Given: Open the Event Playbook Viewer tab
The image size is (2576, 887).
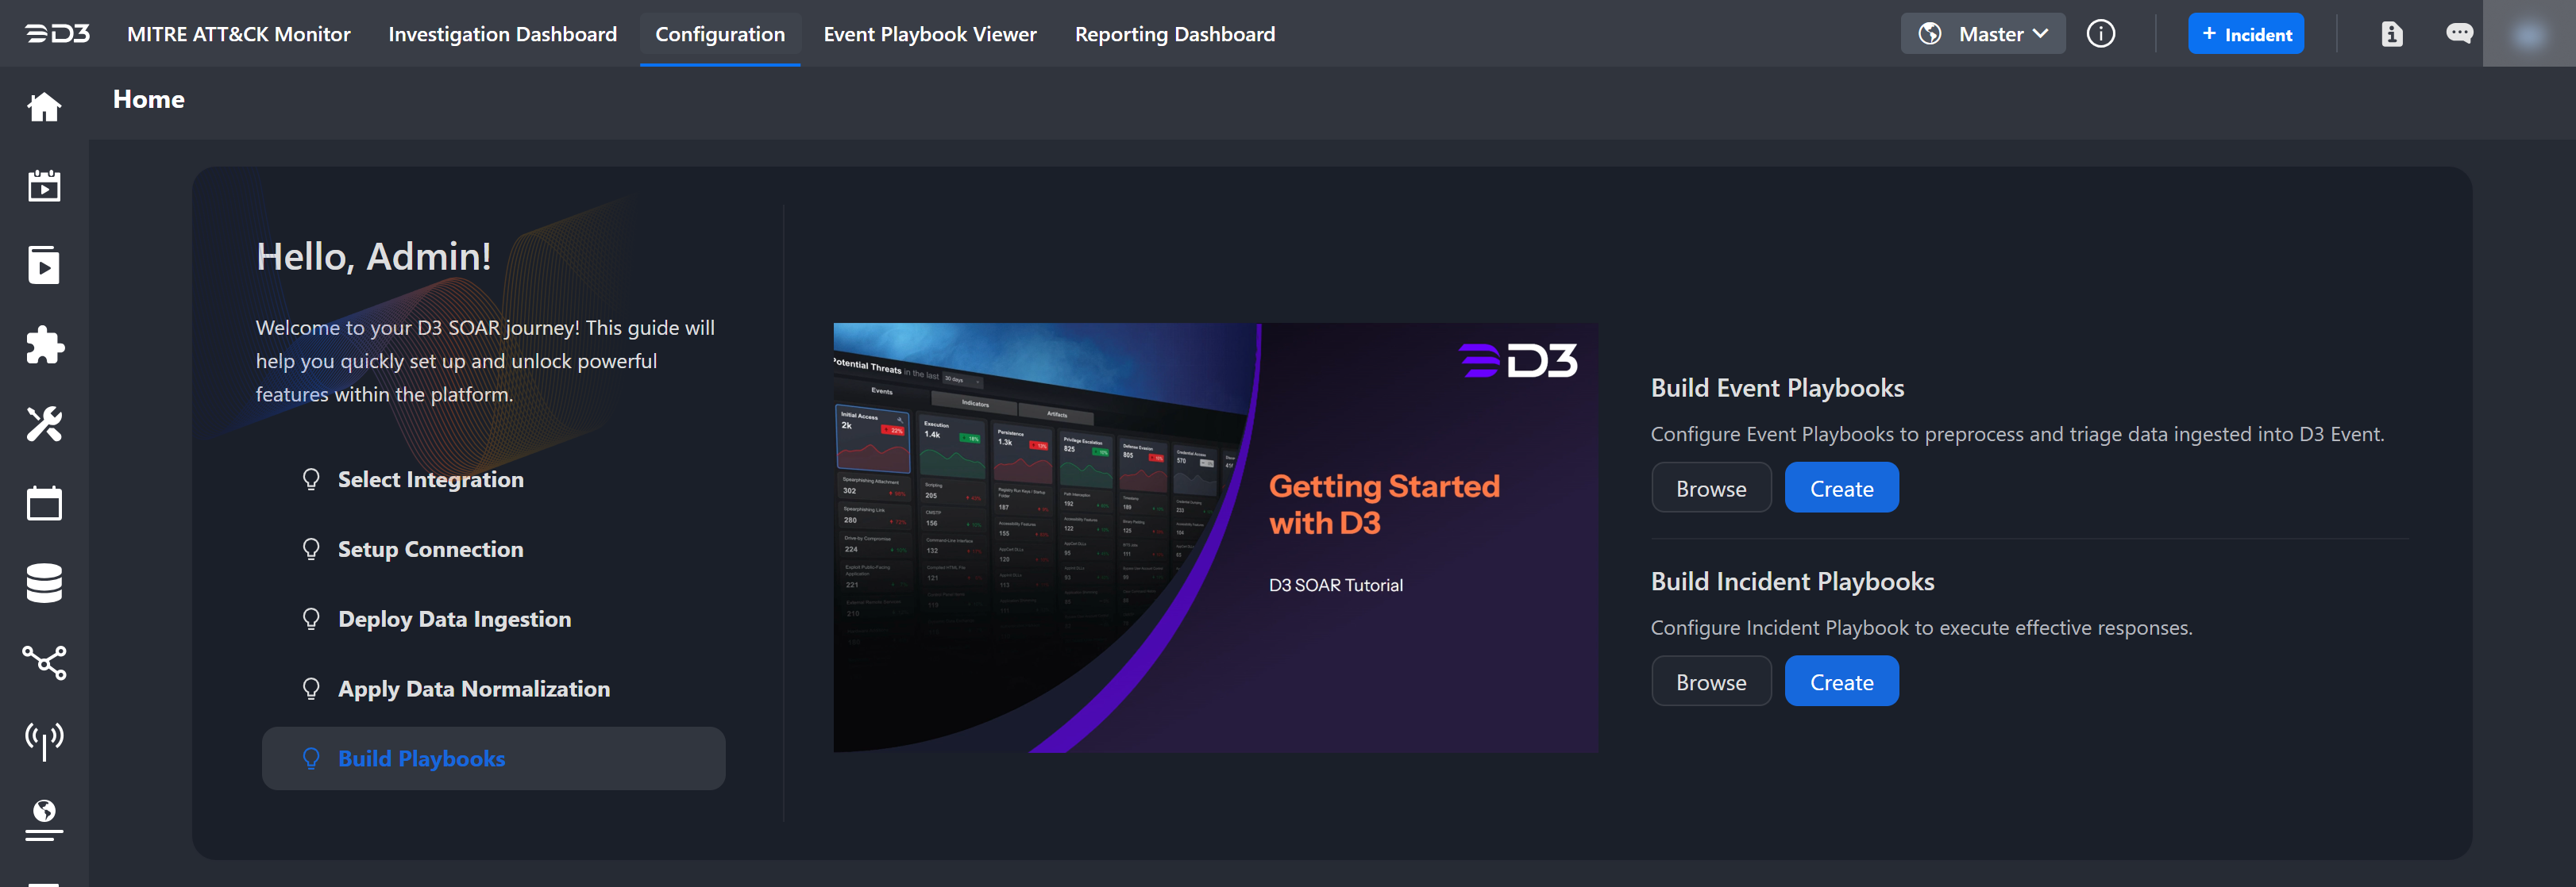Looking at the screenshot, I should [929, 34].
